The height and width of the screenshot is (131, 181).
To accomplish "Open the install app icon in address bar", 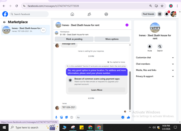I will point(156,6).
